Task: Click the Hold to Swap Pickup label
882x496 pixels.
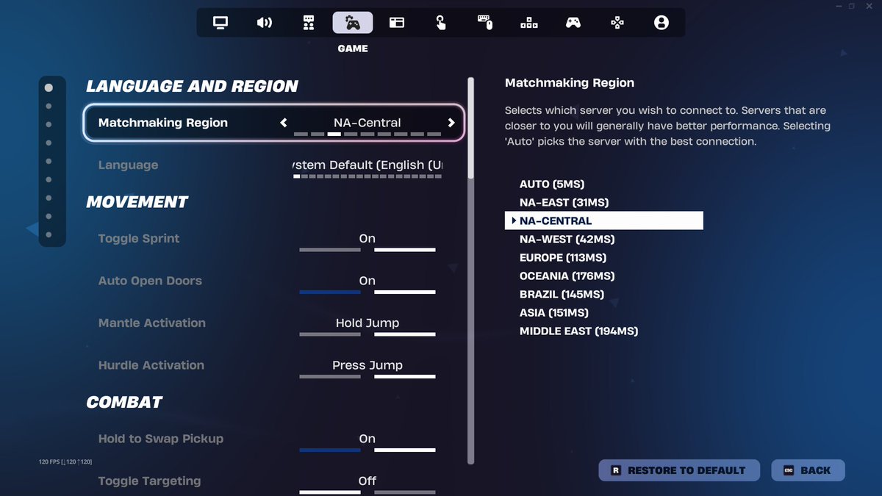Action: click(161, 439)
